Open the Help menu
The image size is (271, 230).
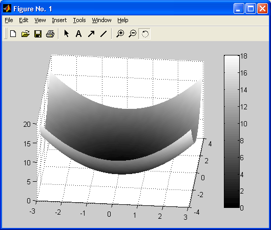[x=123, y=20]
